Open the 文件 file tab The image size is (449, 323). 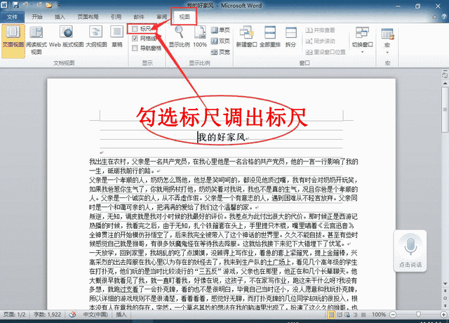[x=12, y=17]
